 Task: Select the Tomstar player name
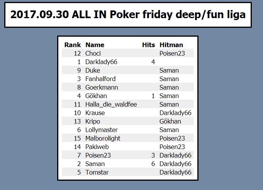pos(97,172)
